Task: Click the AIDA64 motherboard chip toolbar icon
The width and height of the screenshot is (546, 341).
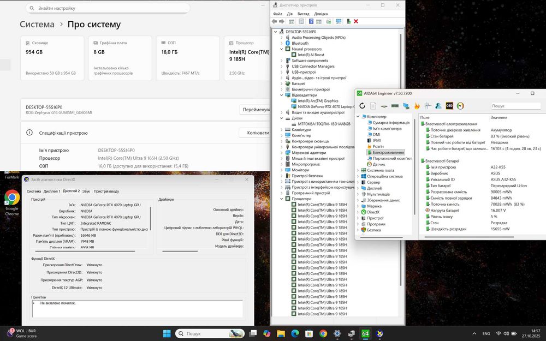Action: click(x=384, y=106)
